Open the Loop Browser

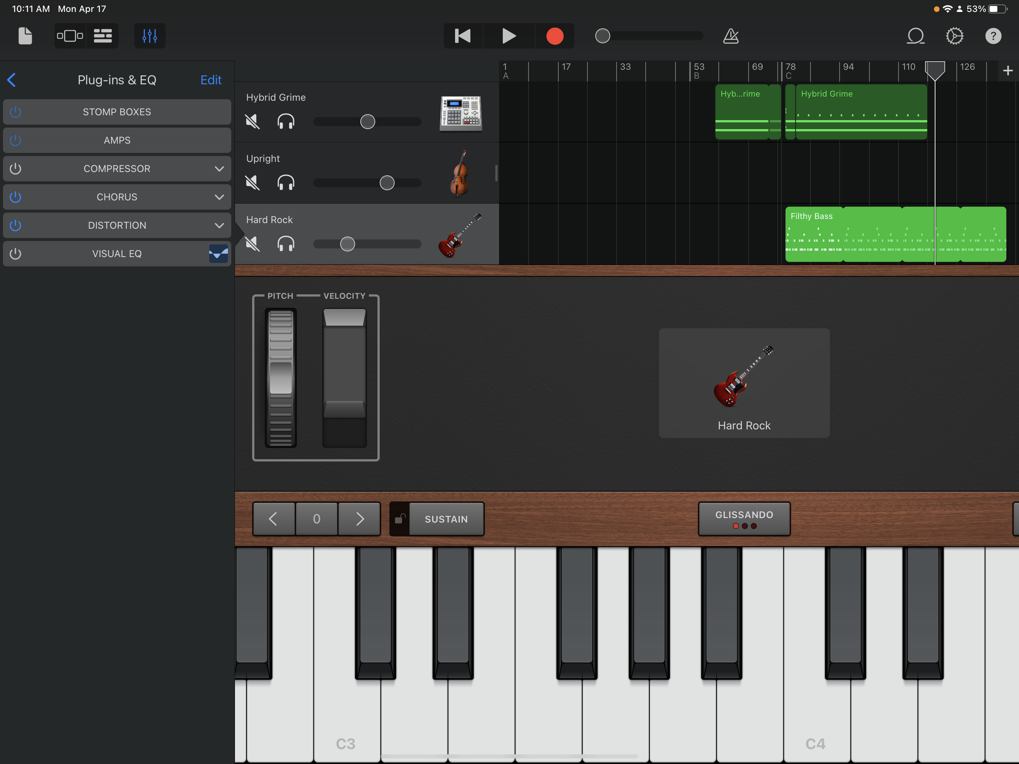click(x=916, y=36)
